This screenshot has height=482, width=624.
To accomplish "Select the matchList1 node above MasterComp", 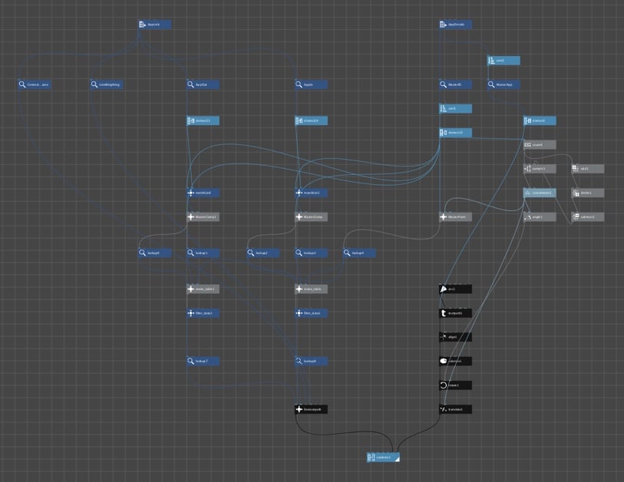I will coord(311,193).
